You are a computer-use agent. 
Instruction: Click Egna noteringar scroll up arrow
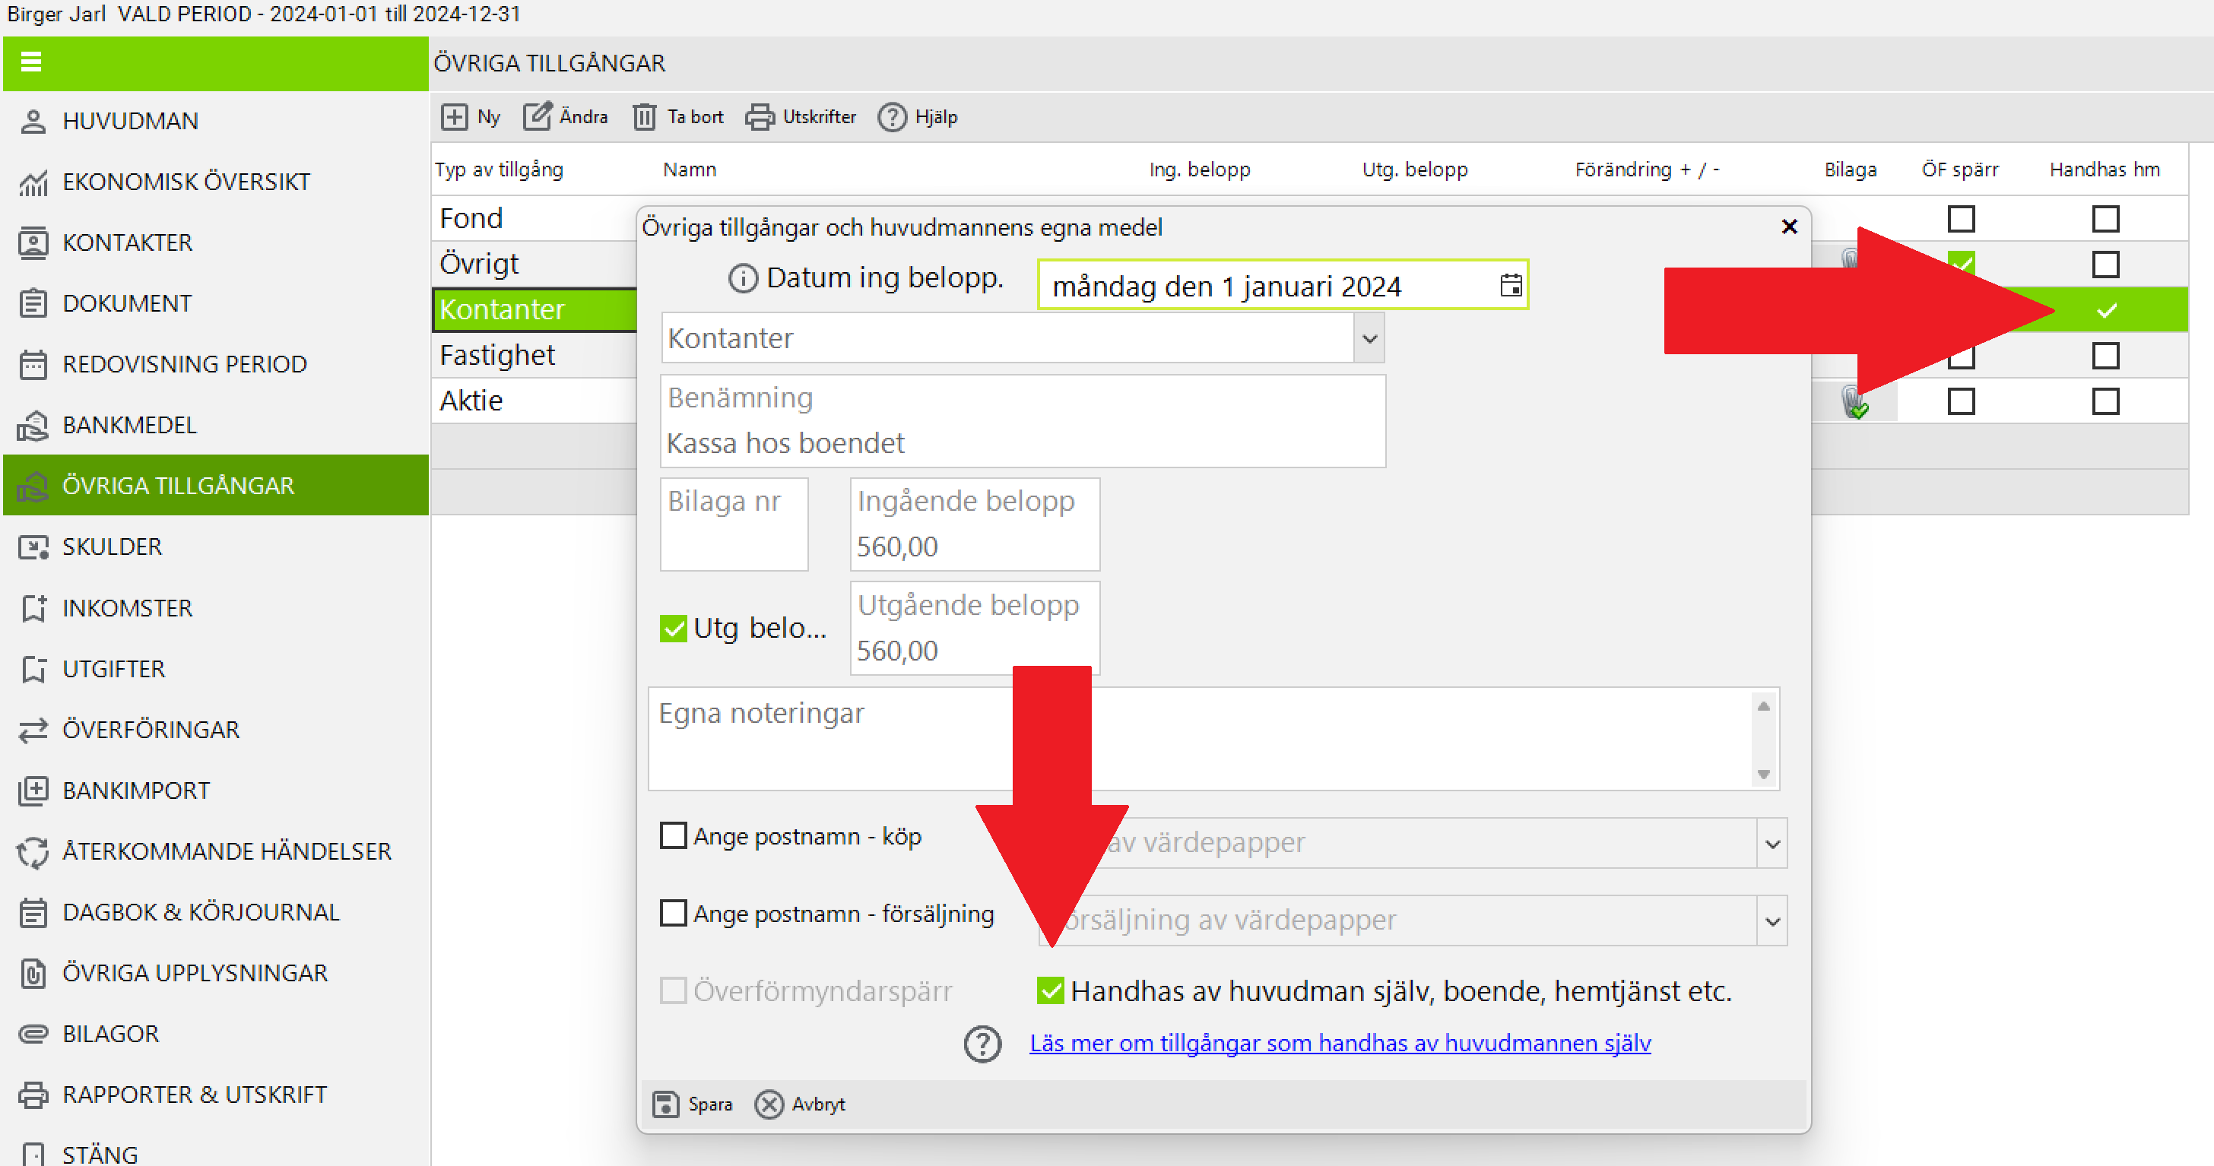pos(1764,705)
